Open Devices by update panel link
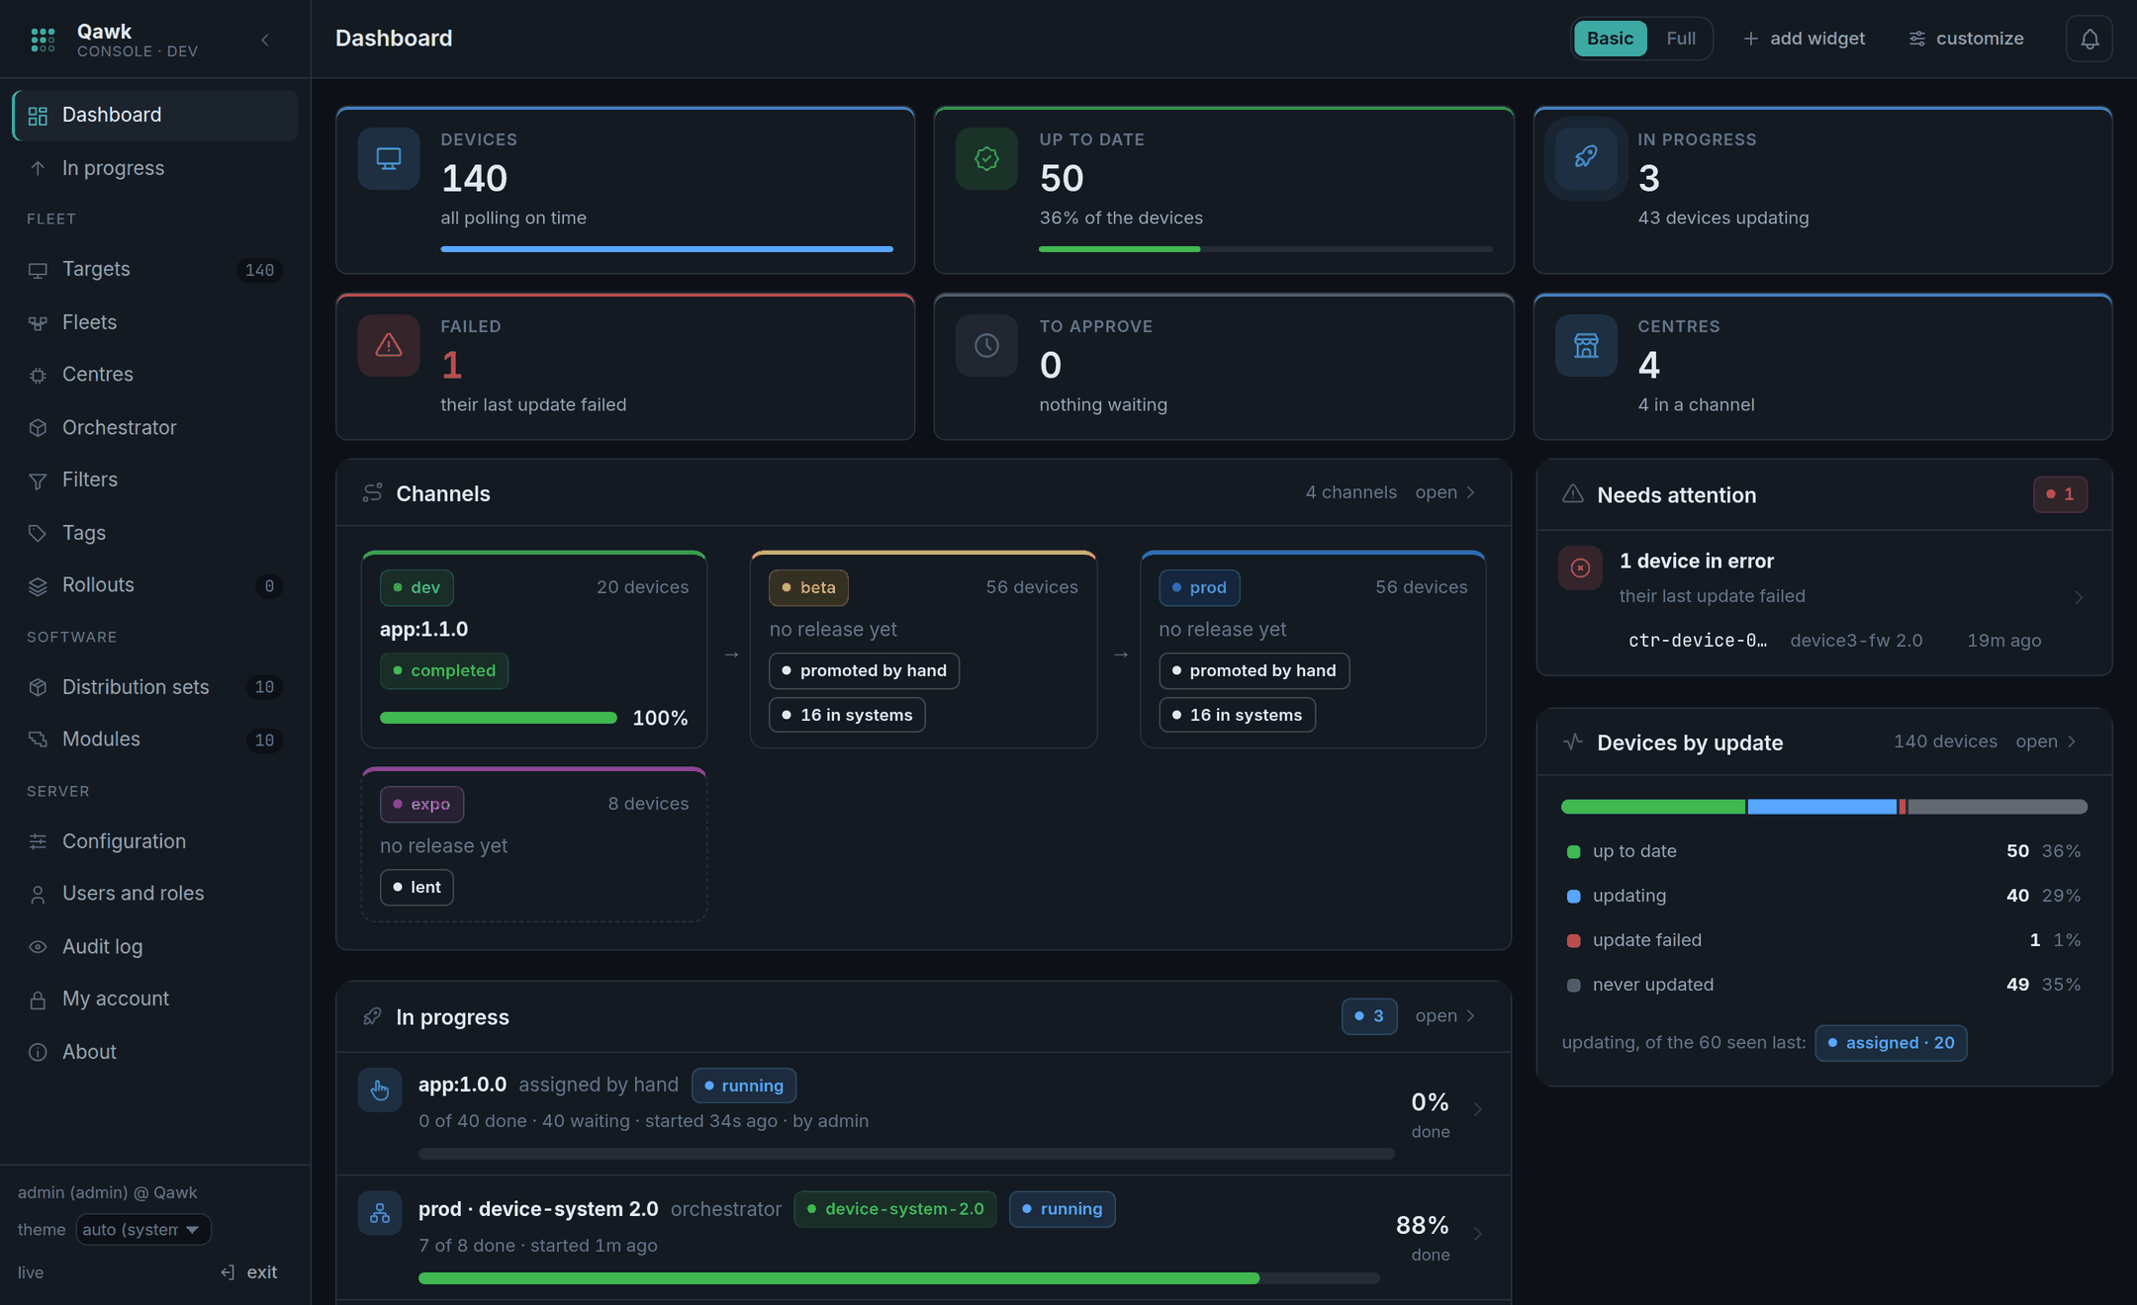2137x1305 pixels. (2046, 741)
